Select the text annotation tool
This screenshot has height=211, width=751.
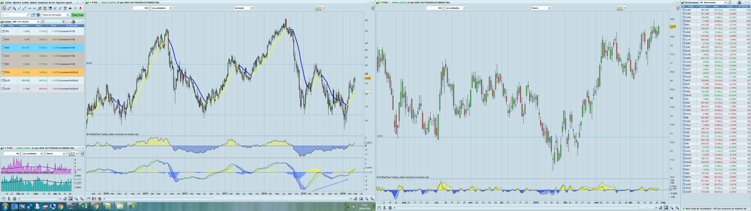tap(45, 8)
